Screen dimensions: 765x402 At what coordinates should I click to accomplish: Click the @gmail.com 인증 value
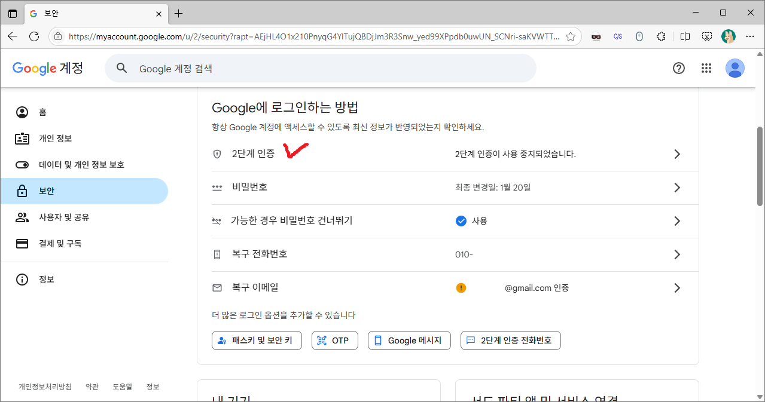pos(537,288)
